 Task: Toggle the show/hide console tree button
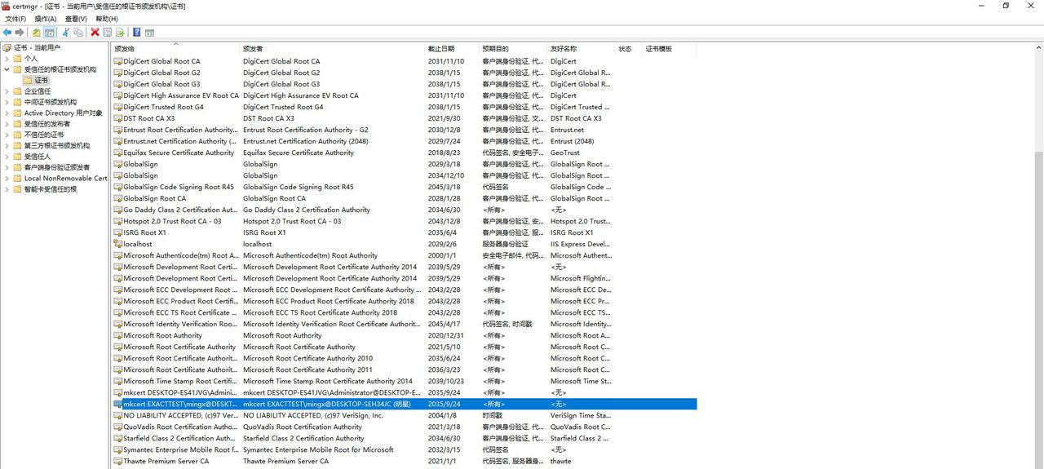[x=50, y=33]
